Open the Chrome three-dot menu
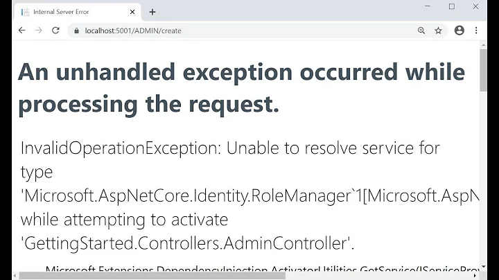The width and height of the screenshot is (499, 280). coord(476,30)
